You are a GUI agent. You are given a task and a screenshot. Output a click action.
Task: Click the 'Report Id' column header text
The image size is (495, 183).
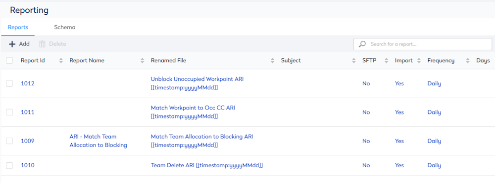pos(33,60)
